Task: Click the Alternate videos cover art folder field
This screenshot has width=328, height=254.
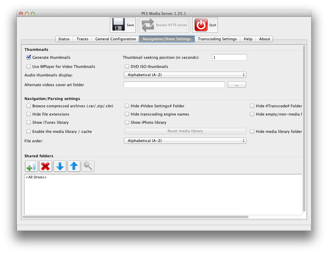Action: 174,85
